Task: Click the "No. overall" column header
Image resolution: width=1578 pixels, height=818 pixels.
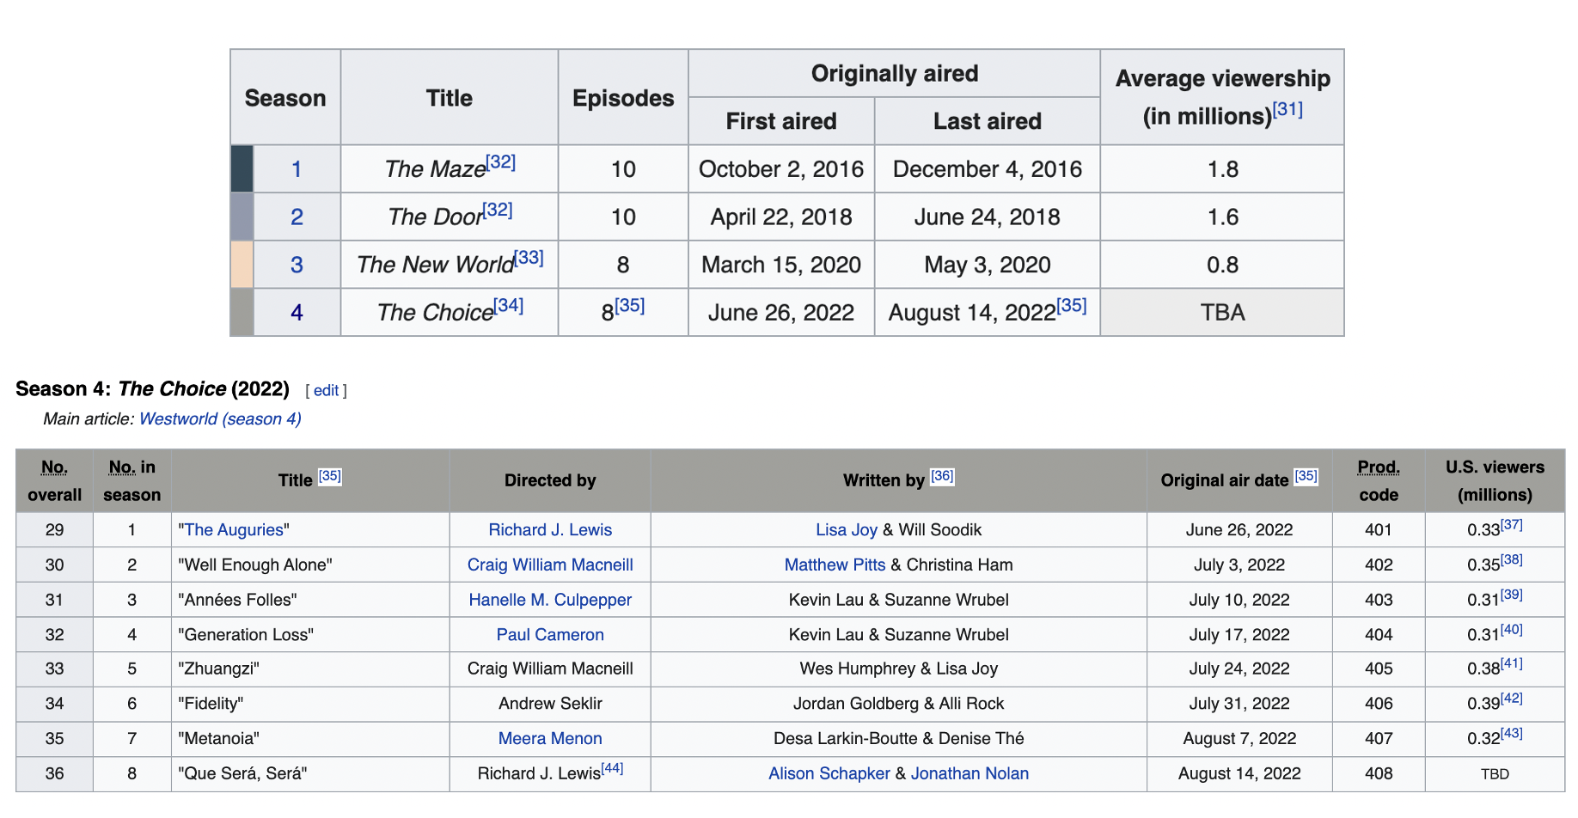Action: 54,481
